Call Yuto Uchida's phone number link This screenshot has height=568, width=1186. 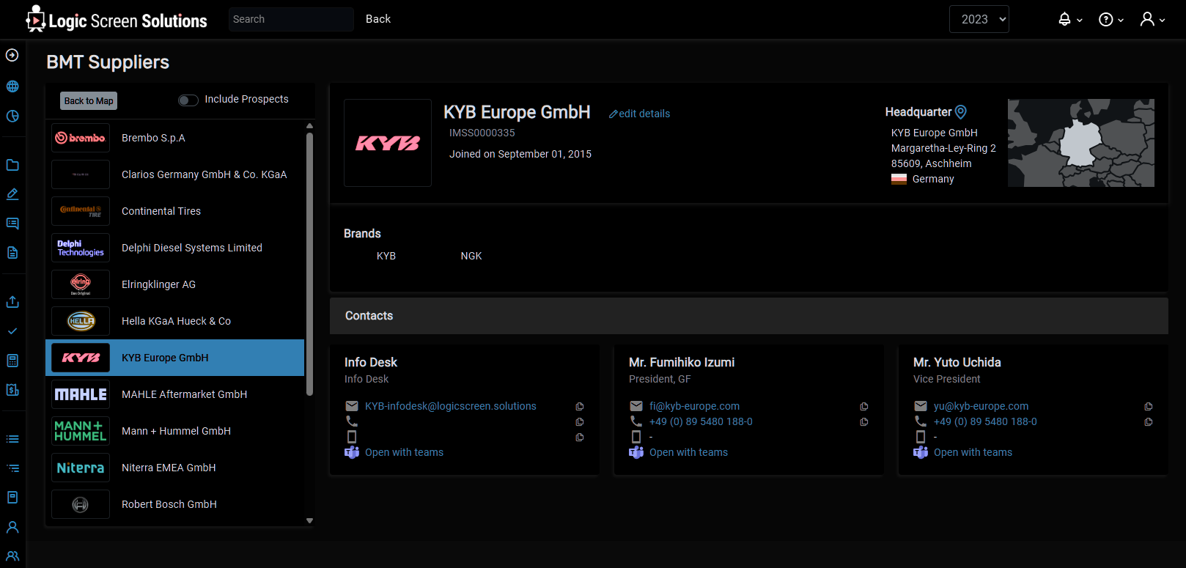click(x=985, y=421)
